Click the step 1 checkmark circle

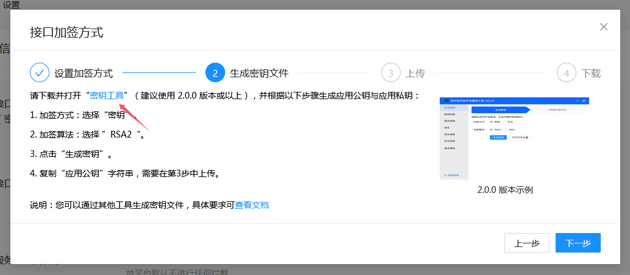(40, 73)
